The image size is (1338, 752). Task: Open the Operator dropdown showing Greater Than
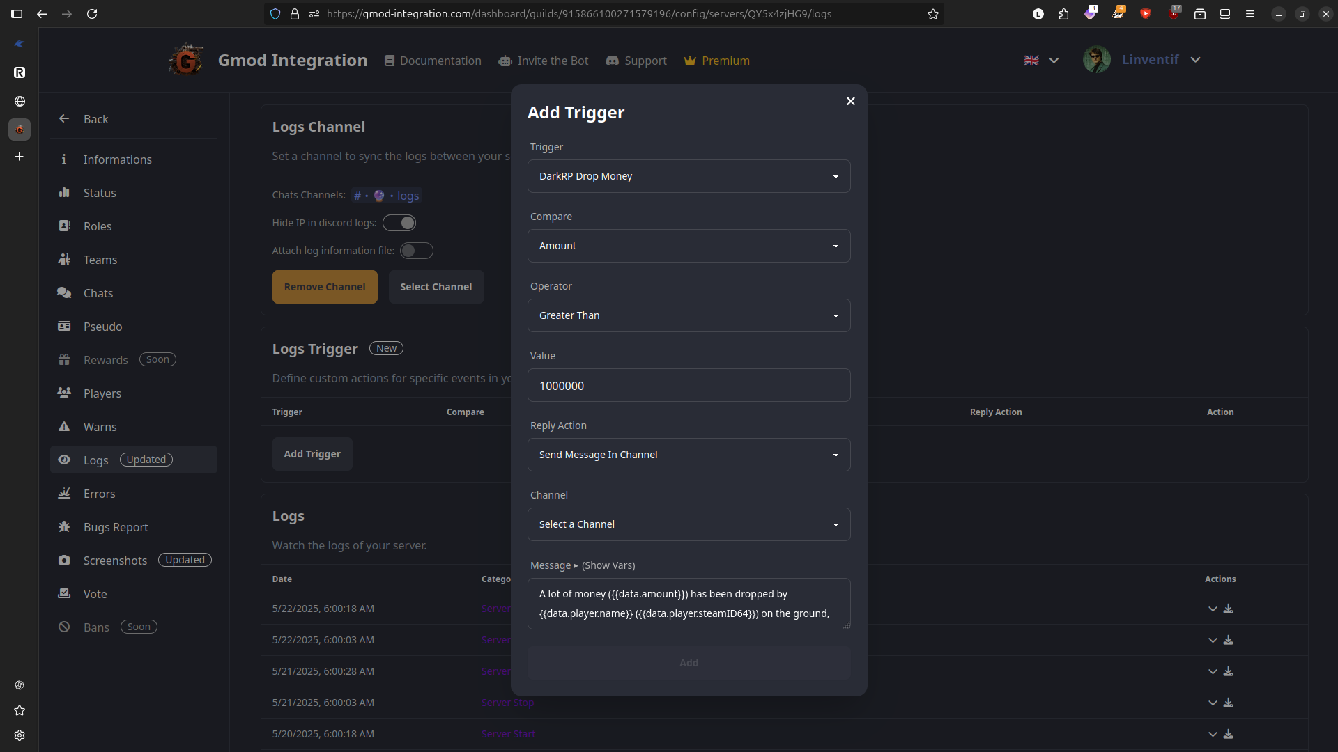[x=689, y=315]
